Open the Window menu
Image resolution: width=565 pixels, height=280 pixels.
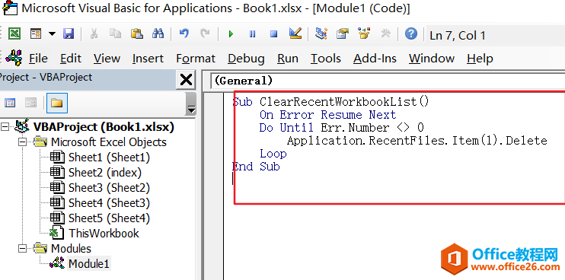(x=432, y=59)
